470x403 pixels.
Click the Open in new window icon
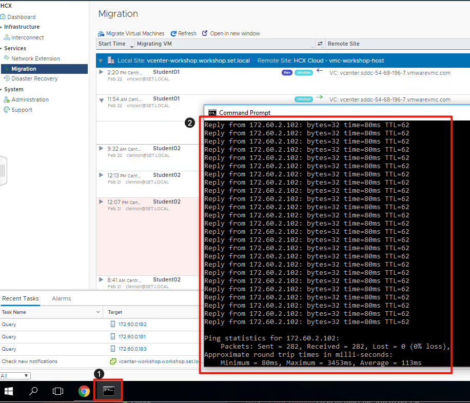pos(205,33)
